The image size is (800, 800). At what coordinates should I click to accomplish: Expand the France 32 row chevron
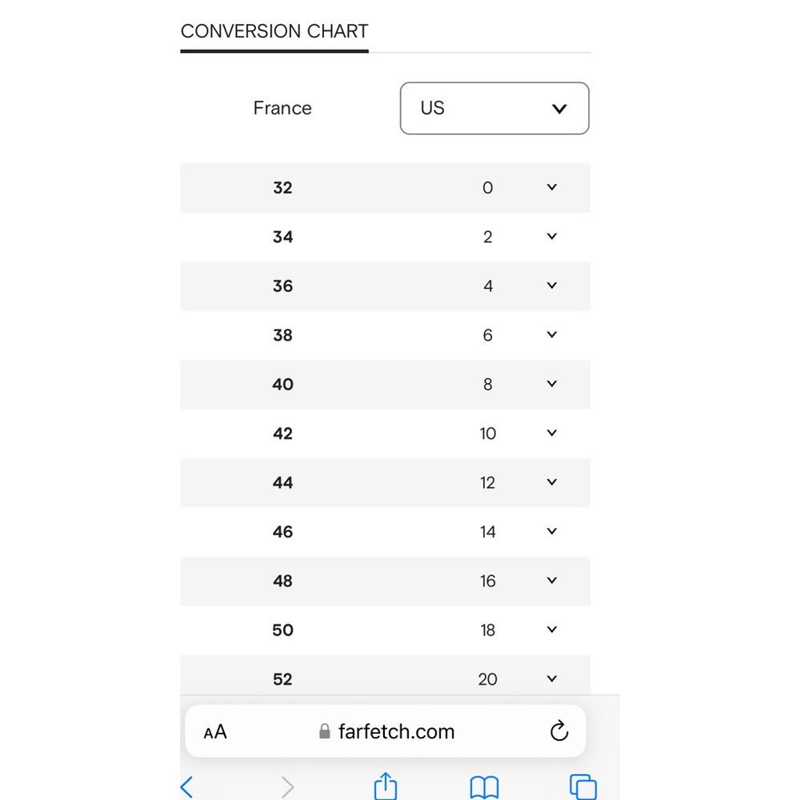tap(551, 187)
